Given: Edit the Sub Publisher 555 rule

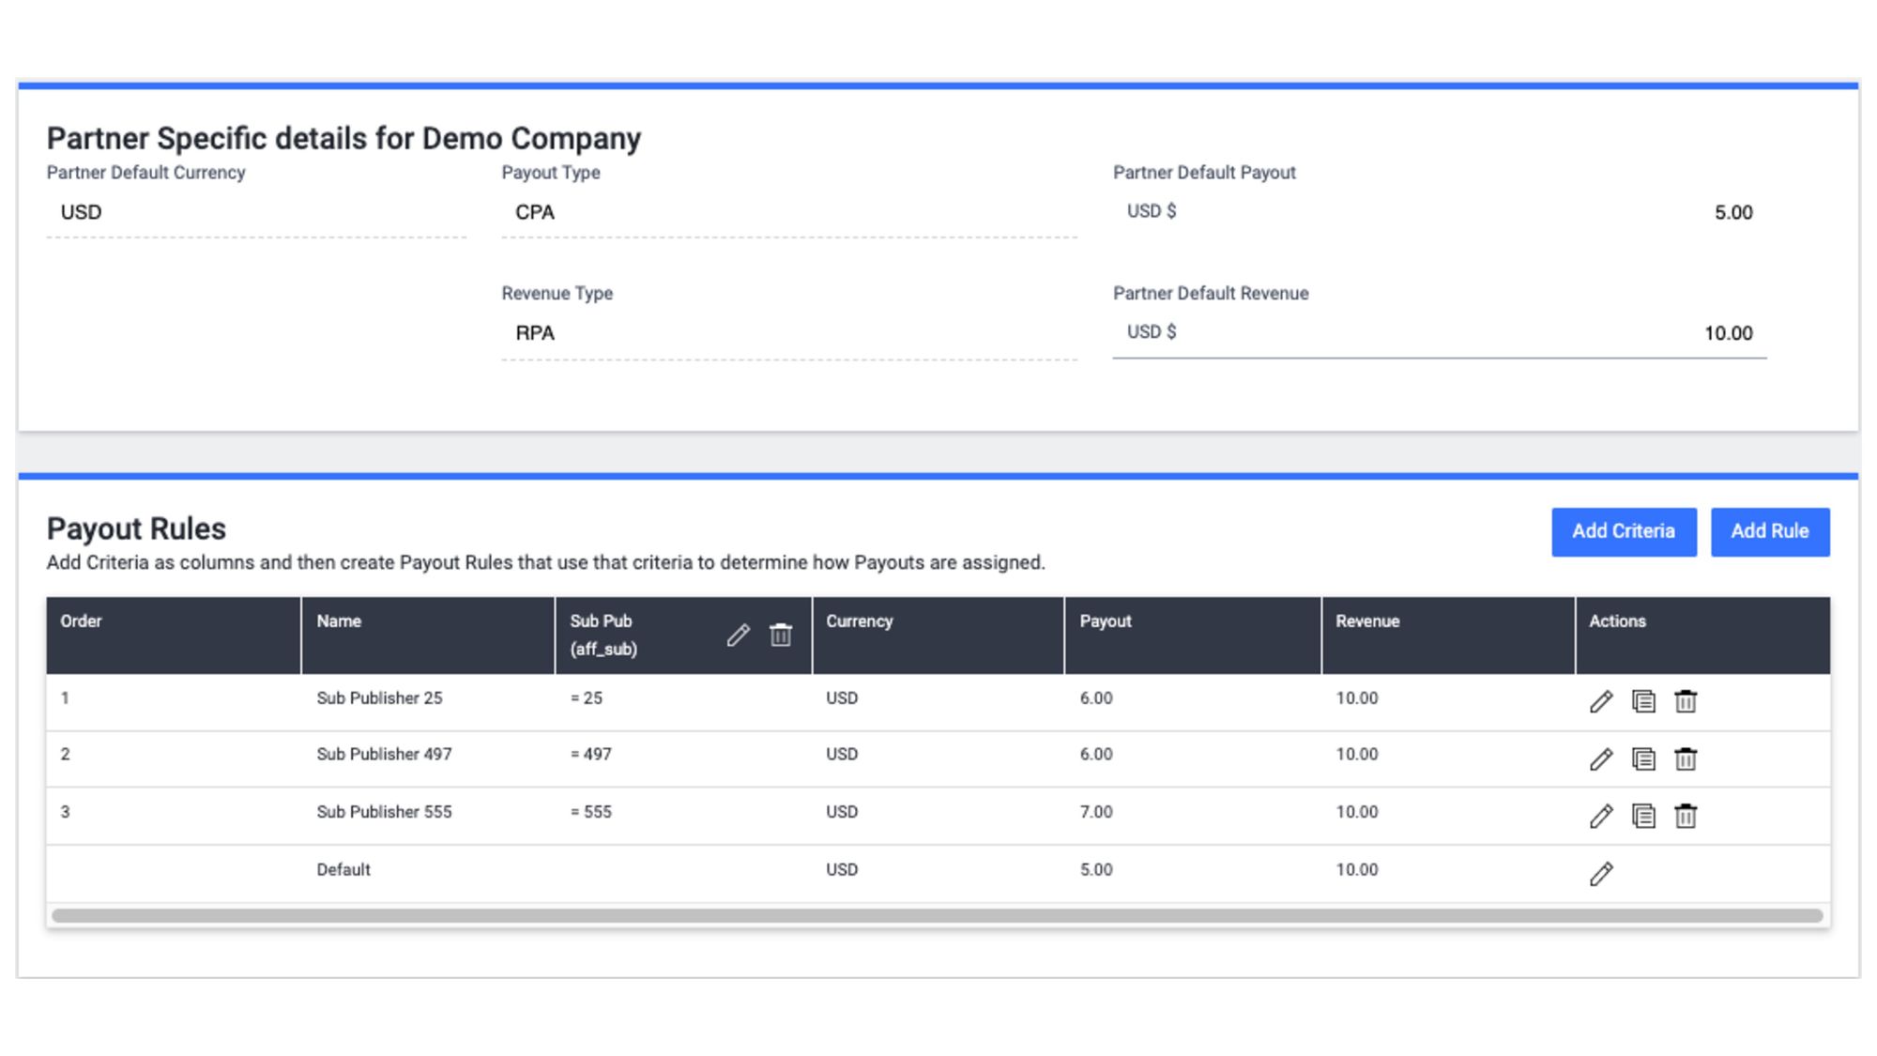Looking at the screenshot, I should click(x=1601, y=816).
